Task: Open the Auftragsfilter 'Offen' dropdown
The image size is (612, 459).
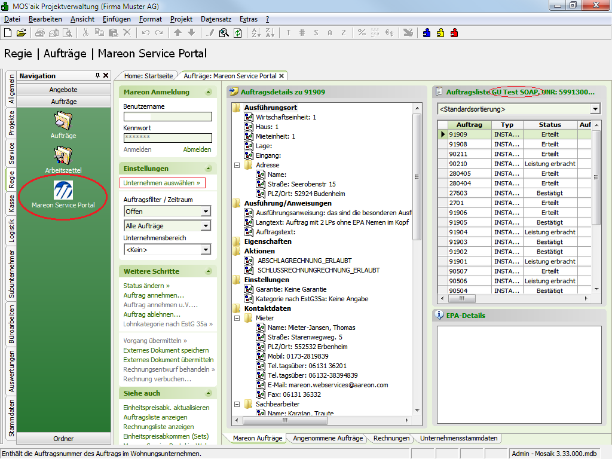Action: tap(206, 212)
